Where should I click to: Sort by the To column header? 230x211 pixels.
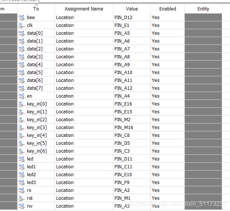(36, 9)
